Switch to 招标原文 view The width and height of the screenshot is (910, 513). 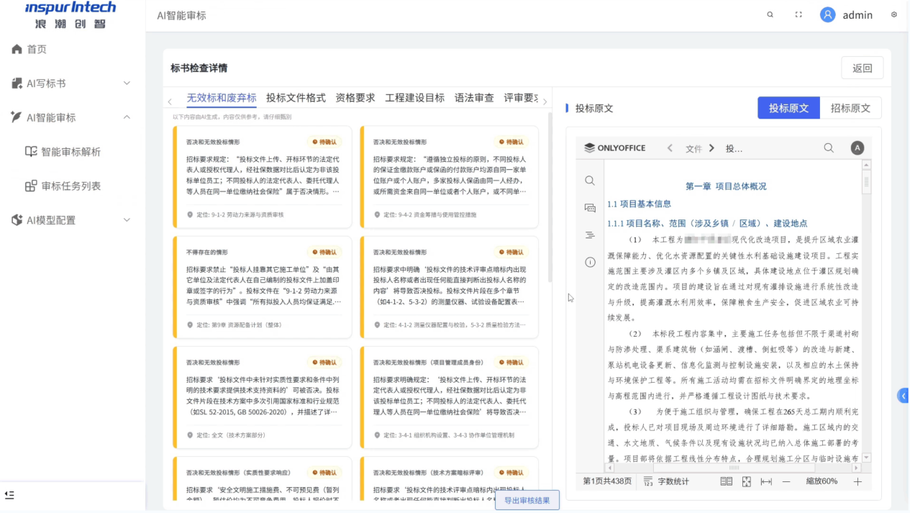850,108
